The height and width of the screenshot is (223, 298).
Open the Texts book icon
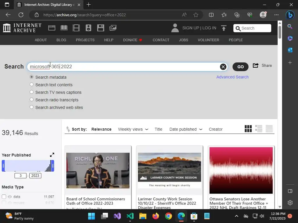(64, 28)
